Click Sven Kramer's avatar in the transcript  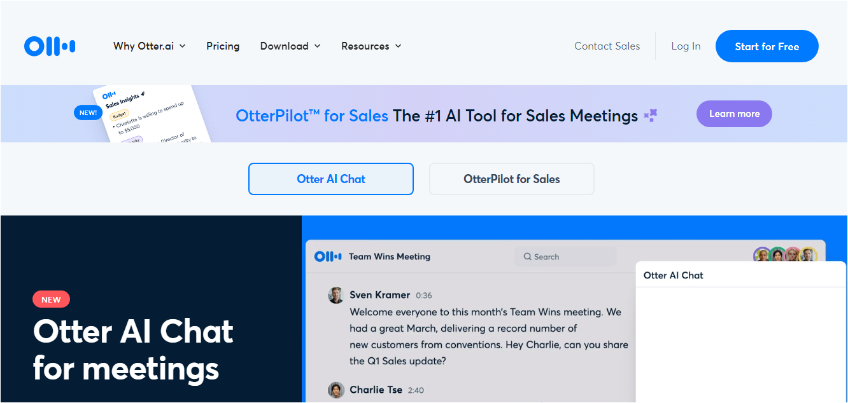tap(336, 295)
